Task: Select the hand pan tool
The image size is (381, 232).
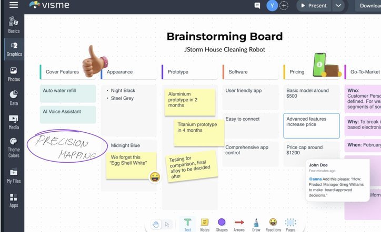Action: point(156,225)
